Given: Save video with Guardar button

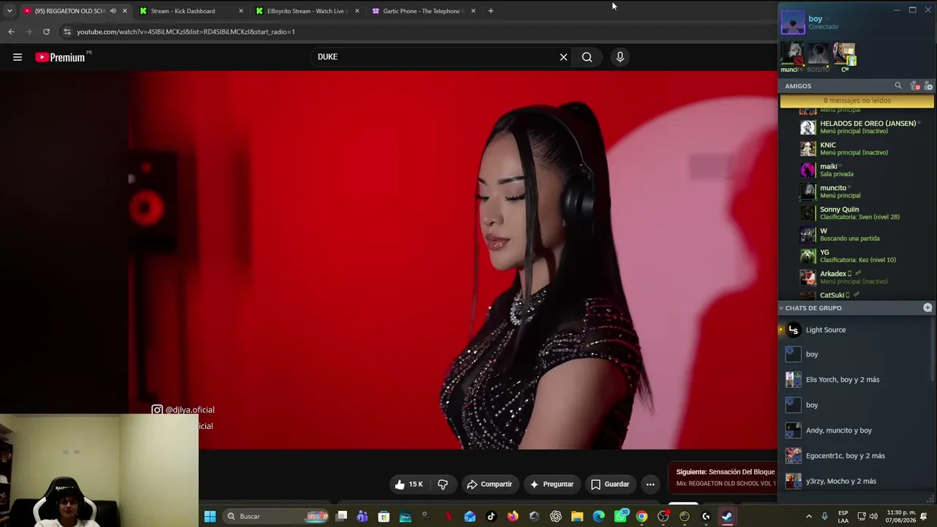Looking at the screenshot, I should coord(610,484).
